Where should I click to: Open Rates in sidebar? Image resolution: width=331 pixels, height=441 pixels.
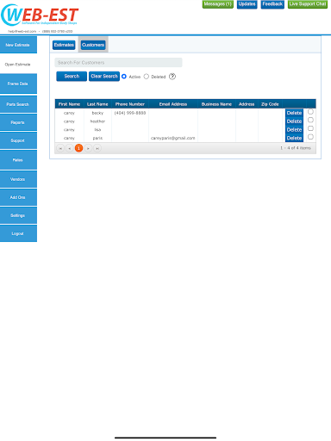tap(18, 160)
